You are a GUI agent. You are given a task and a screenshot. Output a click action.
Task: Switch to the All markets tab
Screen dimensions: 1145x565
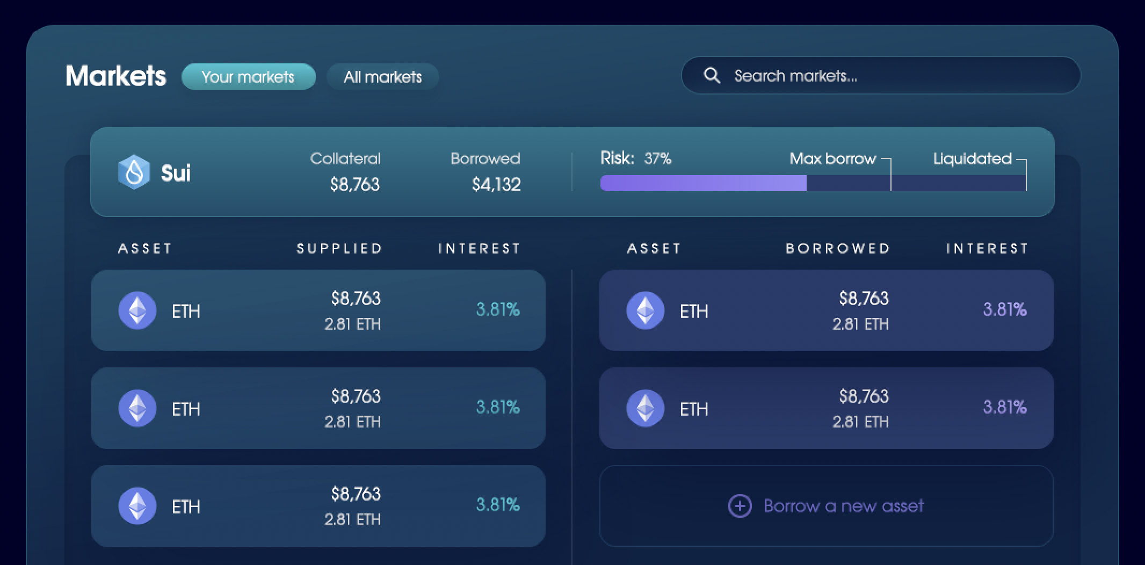point(383,77)
